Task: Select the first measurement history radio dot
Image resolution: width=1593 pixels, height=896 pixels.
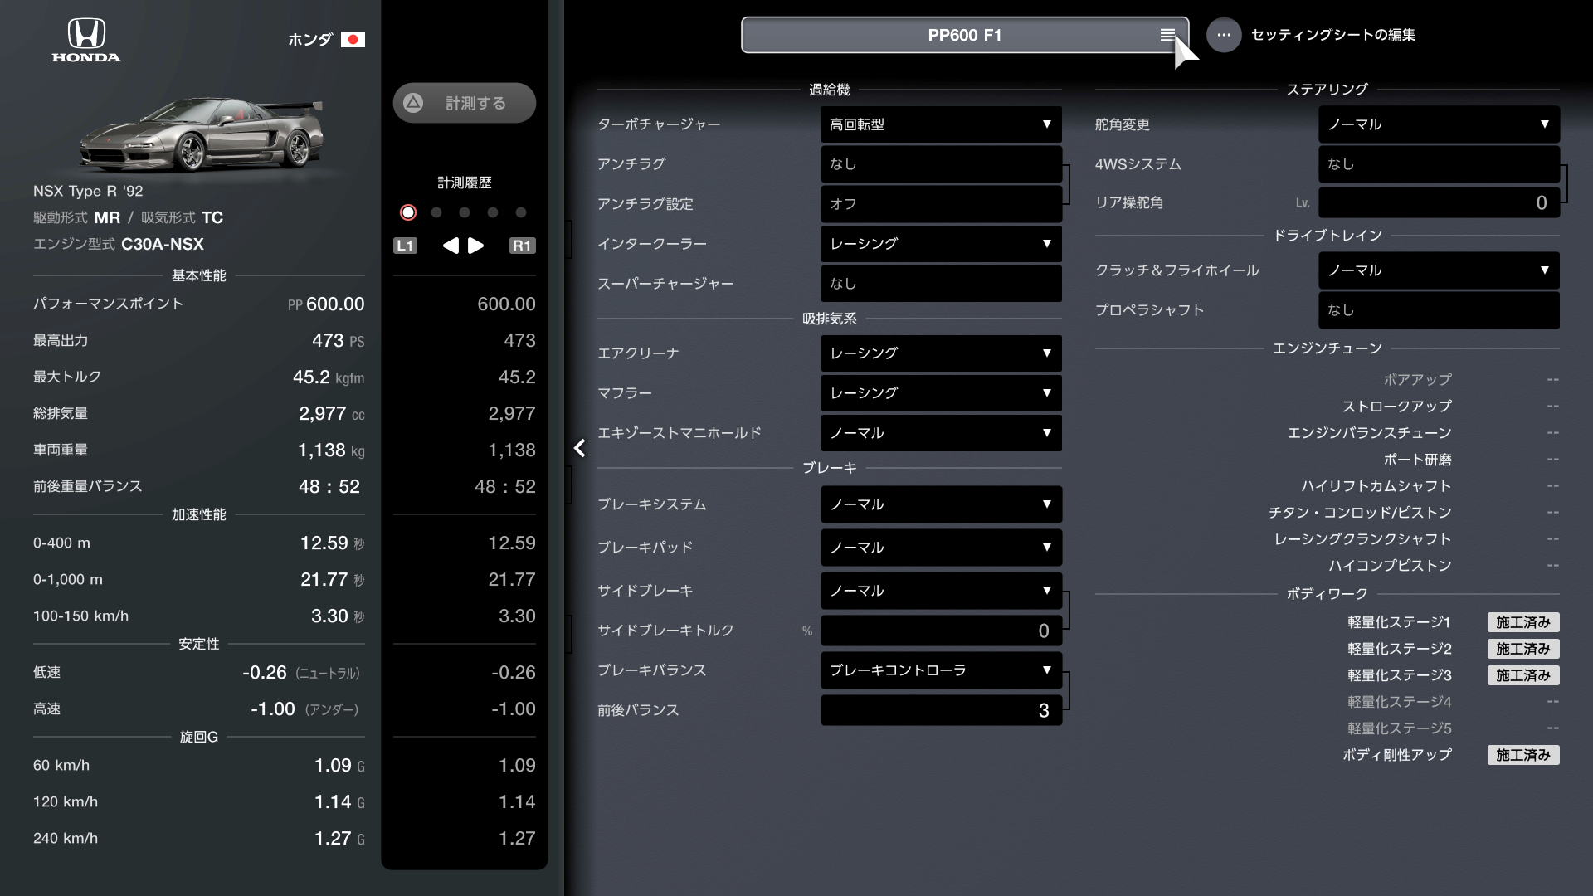Action: 408,212
